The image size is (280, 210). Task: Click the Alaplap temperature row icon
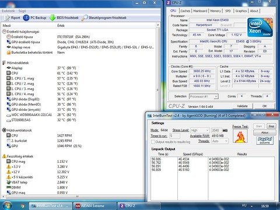pyautogui.click(x=9, y=68)
